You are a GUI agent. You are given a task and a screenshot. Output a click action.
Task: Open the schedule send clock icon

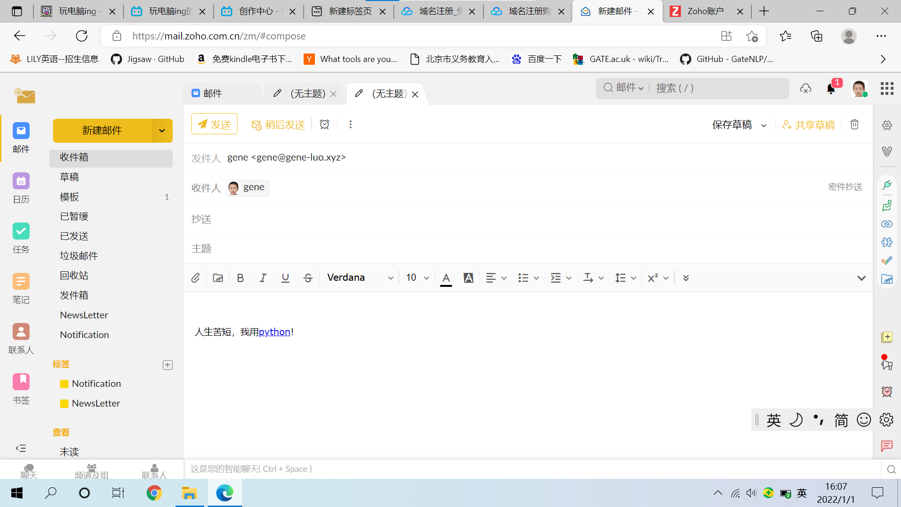[x=324, y=124]
